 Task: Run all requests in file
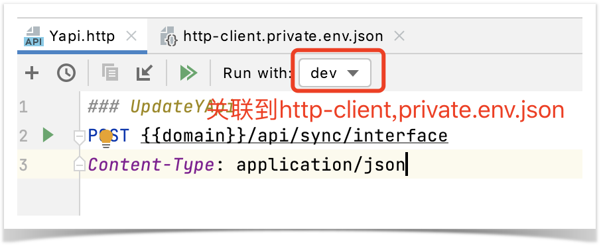click(188, 73)
